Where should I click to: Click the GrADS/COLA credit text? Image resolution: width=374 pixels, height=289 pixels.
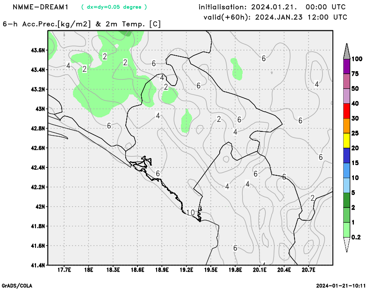coord(17,286)
